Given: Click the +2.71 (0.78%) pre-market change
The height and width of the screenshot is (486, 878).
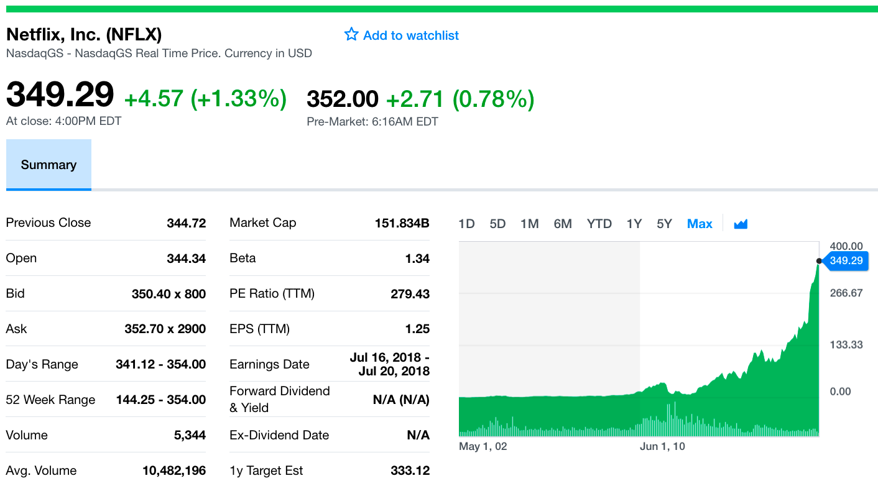Looking at the screenshot, I should tap(460, 99).
